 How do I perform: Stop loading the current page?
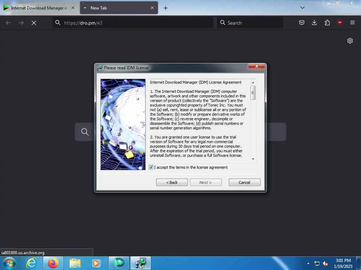pyautogui.click(x=34, y=23)
